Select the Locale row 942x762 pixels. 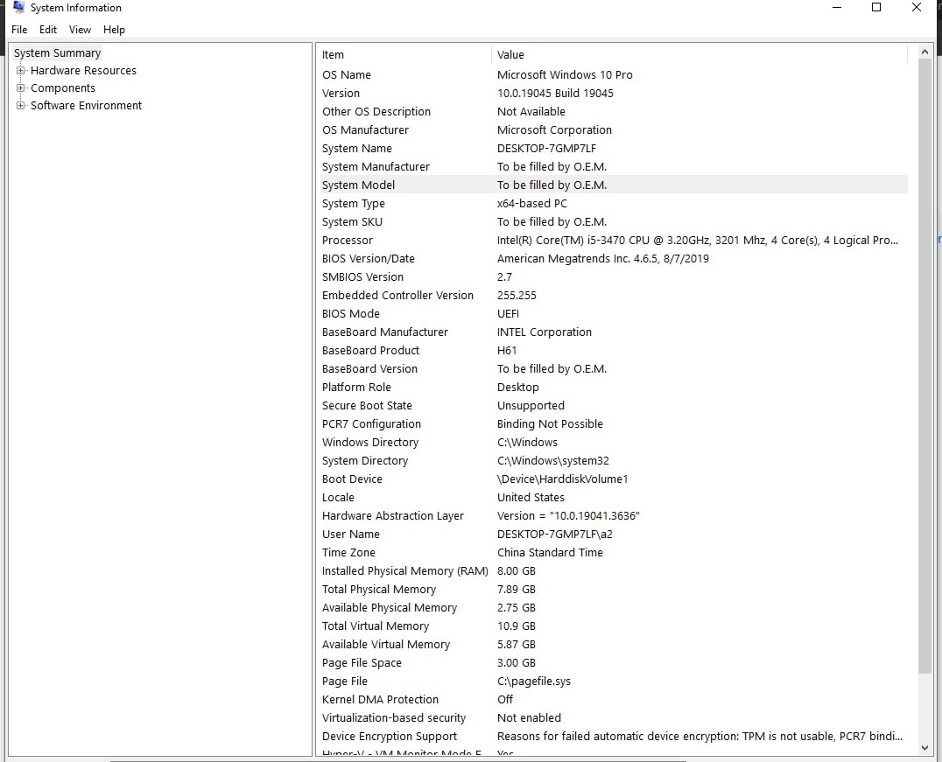[x=612, y=497]
